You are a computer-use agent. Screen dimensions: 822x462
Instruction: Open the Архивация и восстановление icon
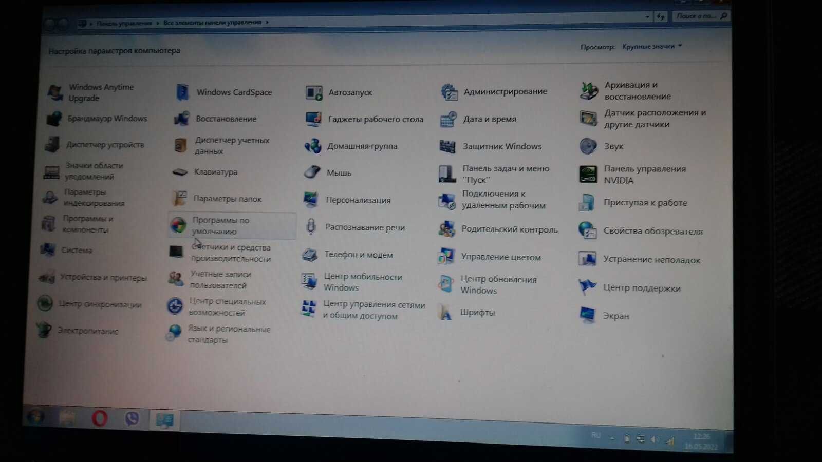tap(589, 91)
